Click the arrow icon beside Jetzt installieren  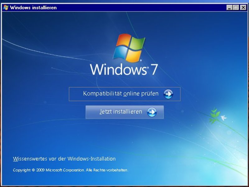click(x=152, y=112)
